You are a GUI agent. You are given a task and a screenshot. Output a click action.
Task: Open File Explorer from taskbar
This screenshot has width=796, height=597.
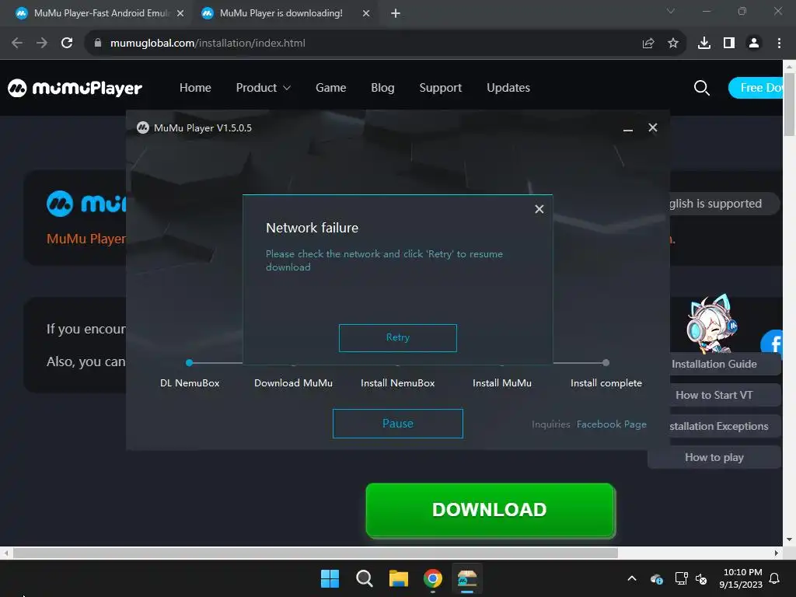tap(399, 578)
